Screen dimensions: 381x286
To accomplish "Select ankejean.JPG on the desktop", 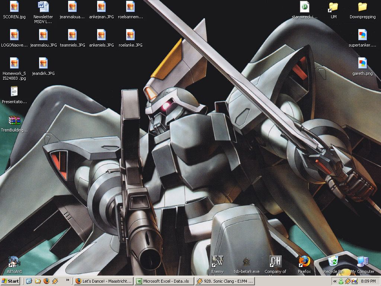I will (x=101, y=10).
